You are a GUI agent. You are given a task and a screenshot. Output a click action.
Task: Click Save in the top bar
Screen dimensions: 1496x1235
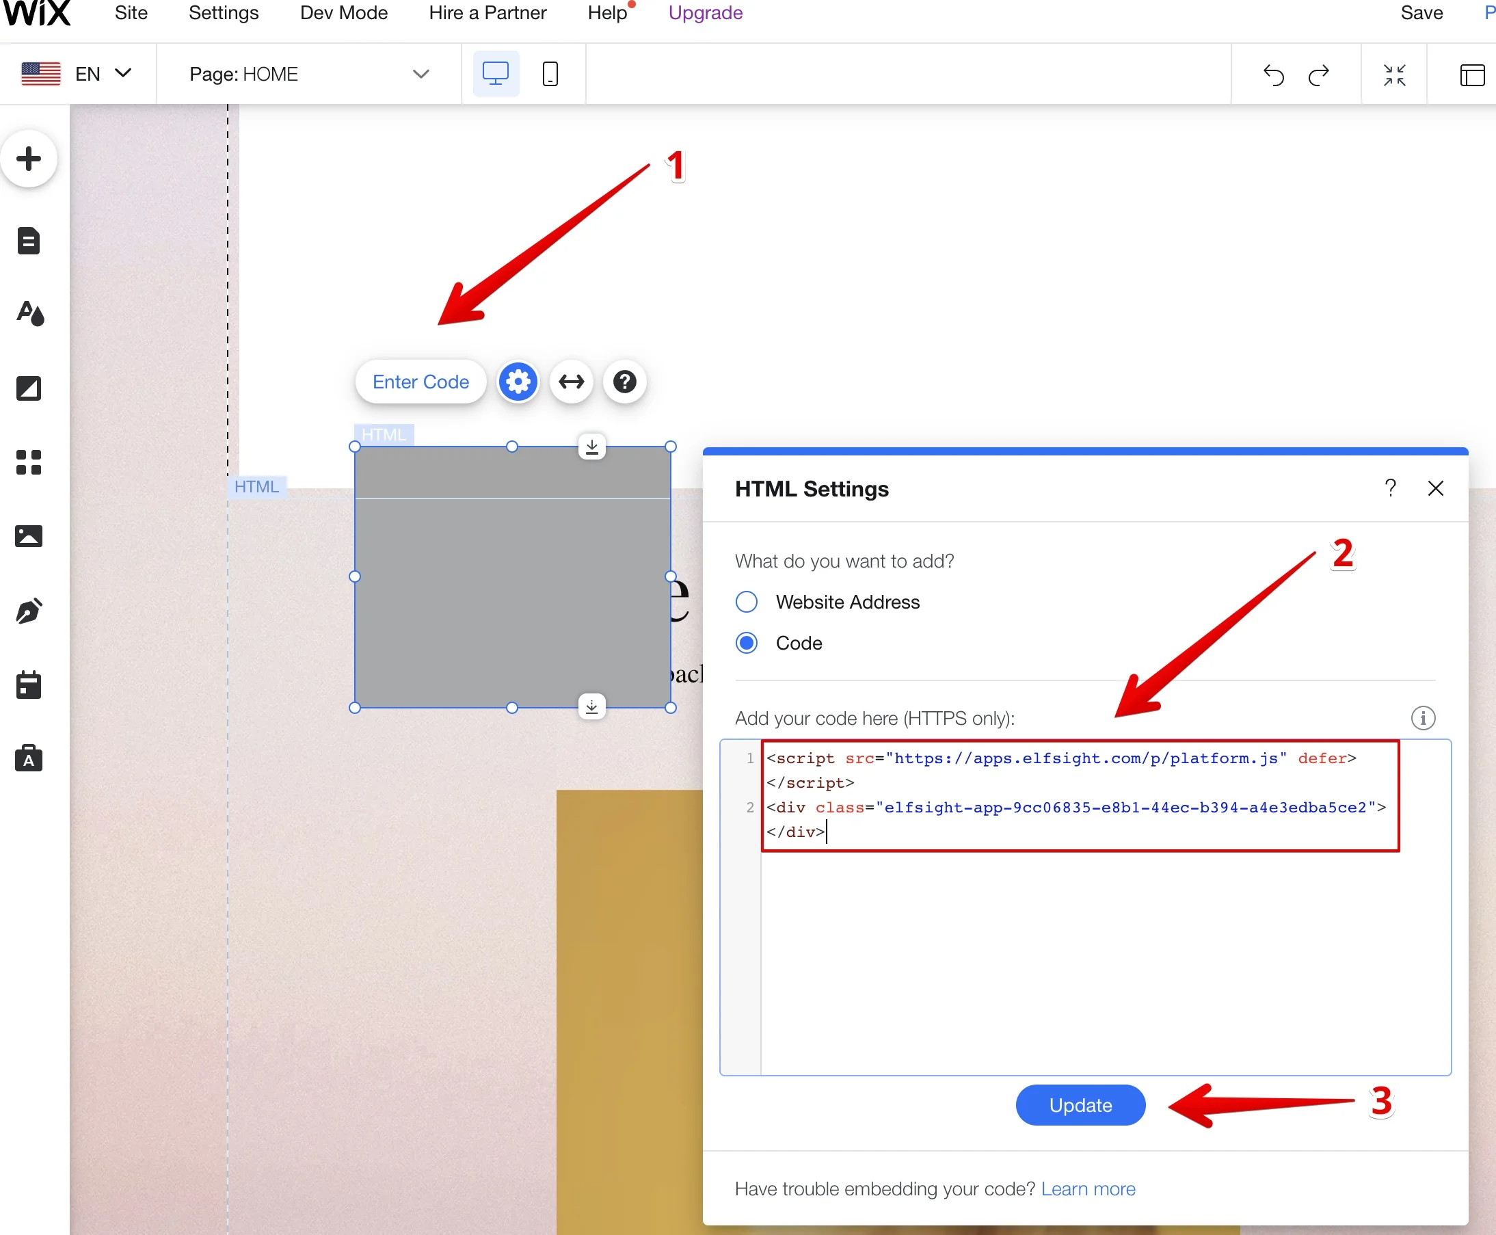click(1421, 13)
